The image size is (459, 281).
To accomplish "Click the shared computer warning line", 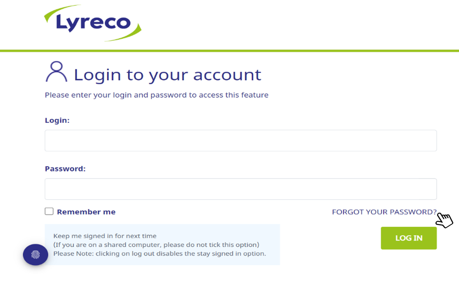I will (156, 245).
